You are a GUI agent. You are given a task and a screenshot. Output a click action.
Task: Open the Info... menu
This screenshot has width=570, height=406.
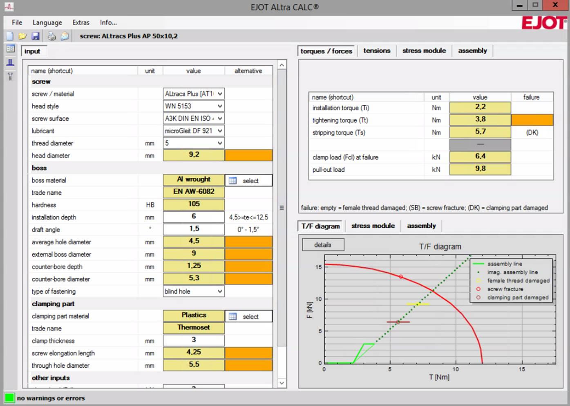pyautogui.click(x=108, y=22)
